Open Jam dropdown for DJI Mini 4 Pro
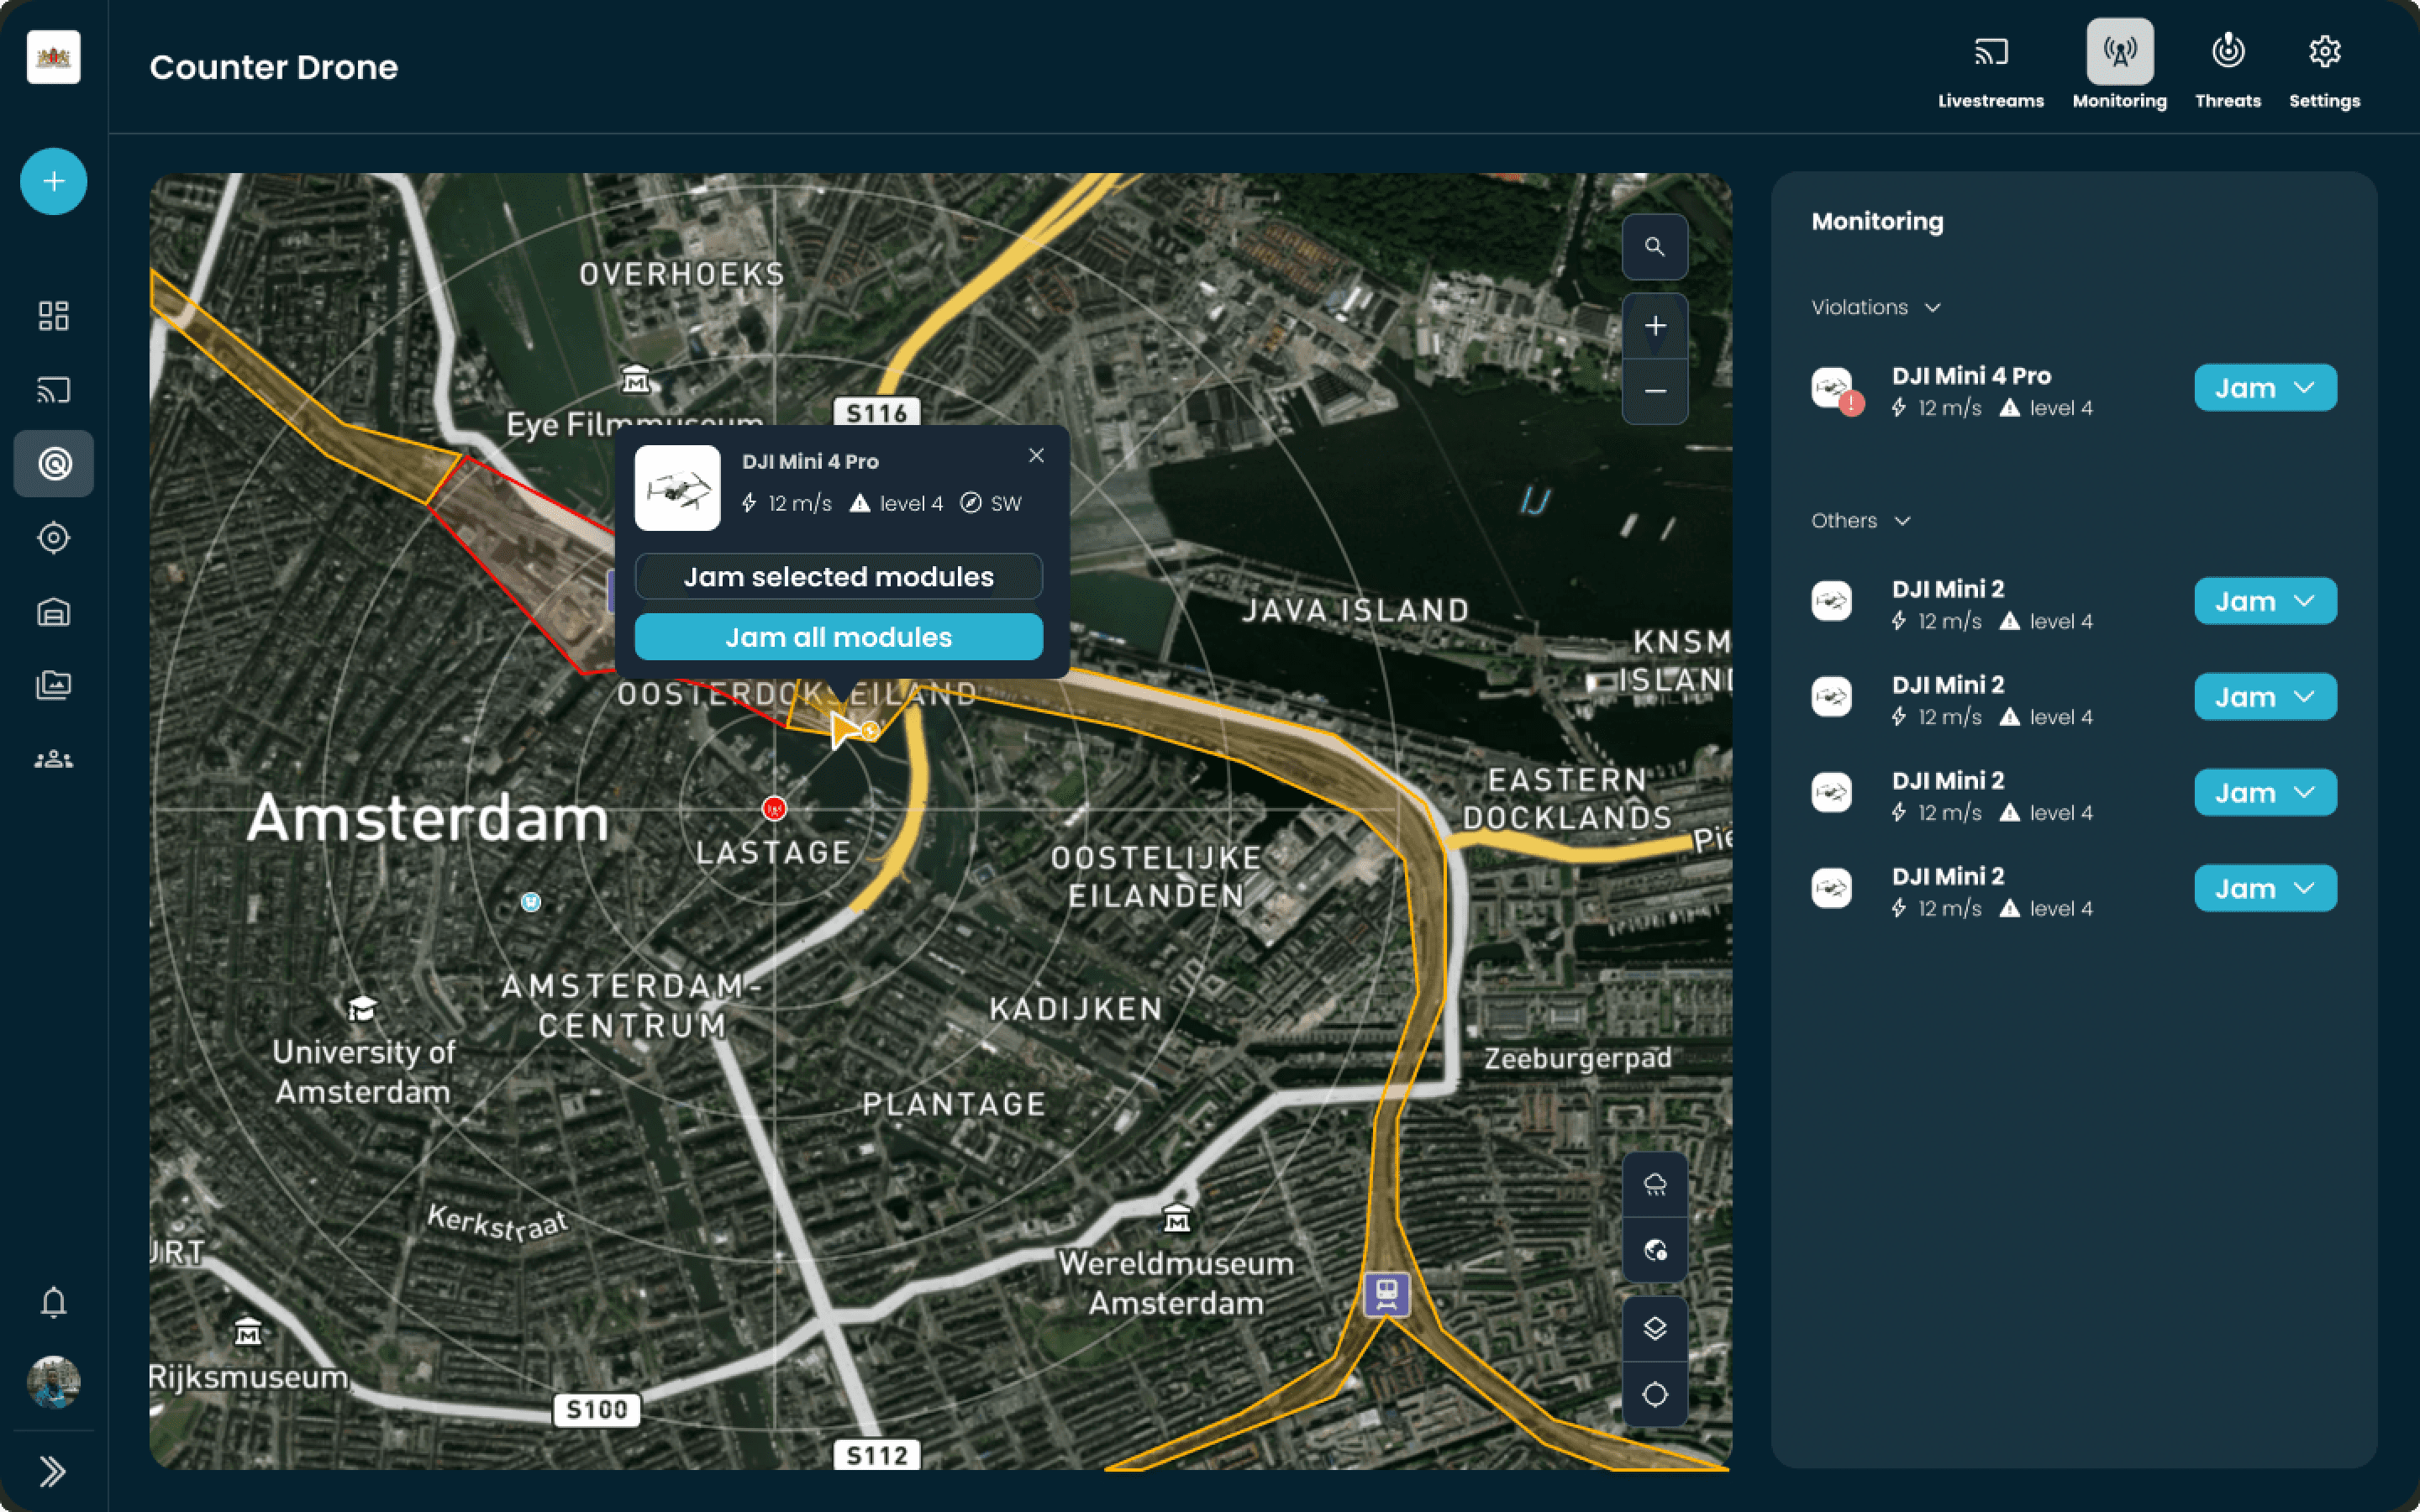2420x1512 pixels. pyautogui.click(x=2265, y=388)
